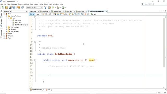Open the Navigator side panel
The image size is (167, 94).
pyautogui.click(x=1, y=34)
